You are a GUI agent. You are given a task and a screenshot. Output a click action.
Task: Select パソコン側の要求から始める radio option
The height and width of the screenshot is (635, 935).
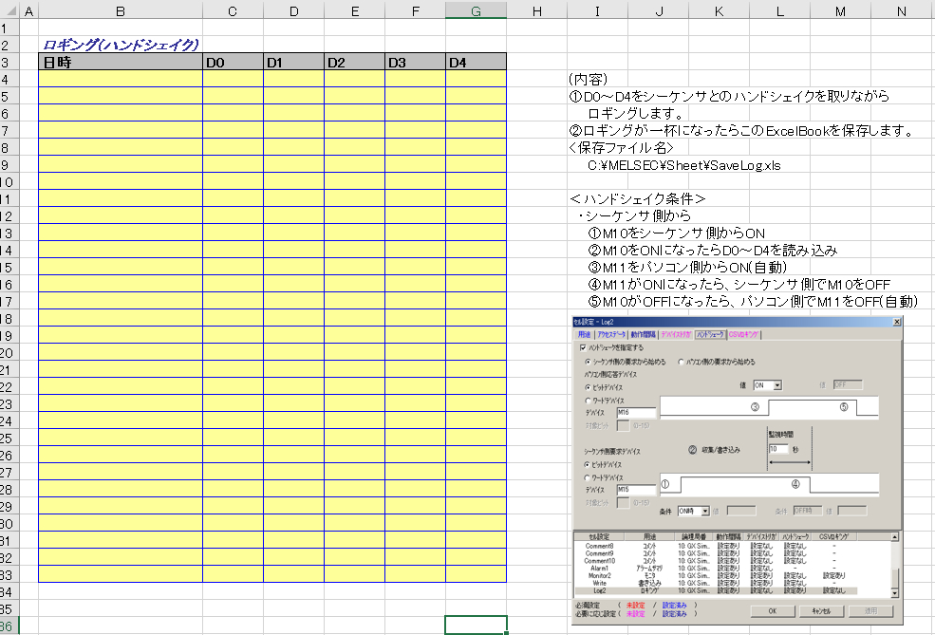pyautogui.click(x=682, y=362)
